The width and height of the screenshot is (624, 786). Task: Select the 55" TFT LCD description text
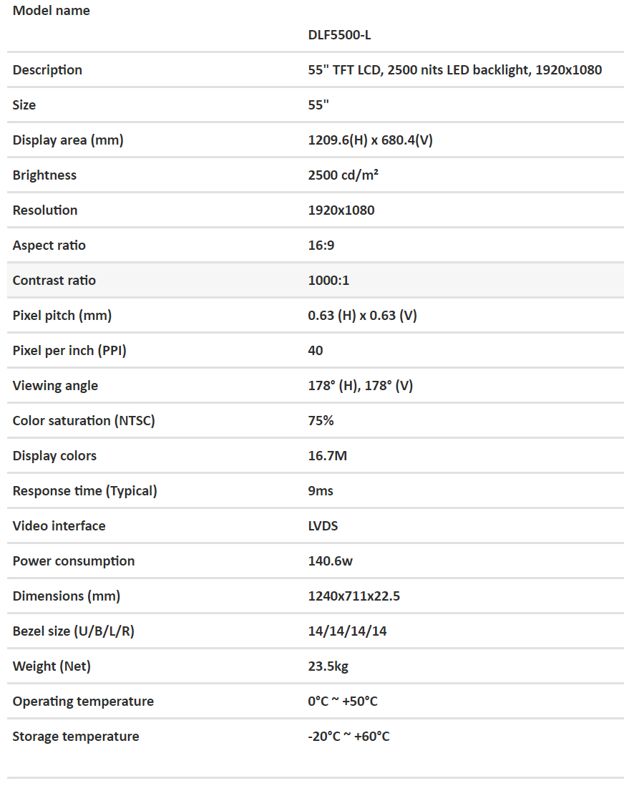tap(454, 69)
